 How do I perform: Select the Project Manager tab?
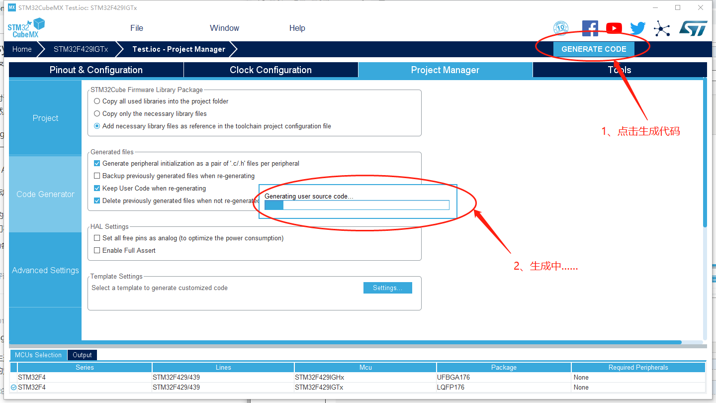click(x=445, y=70)
